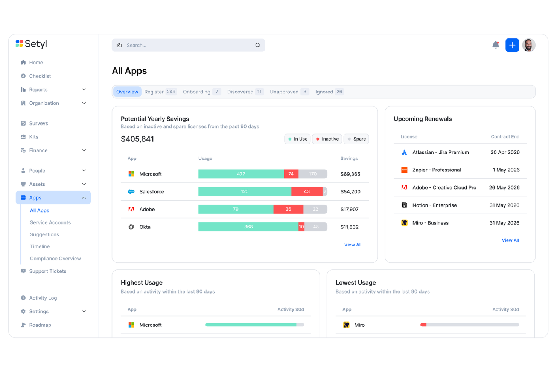Click Microsoft activity bar in Highest Usage
557x372 pixels.
pos(255,325)
